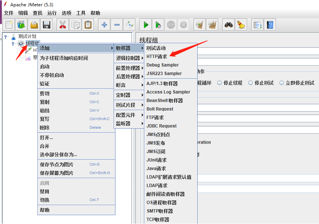Viewport: 319px width, 224px height.
Task: Click the gray STOP icon
Action: (171, 25)
